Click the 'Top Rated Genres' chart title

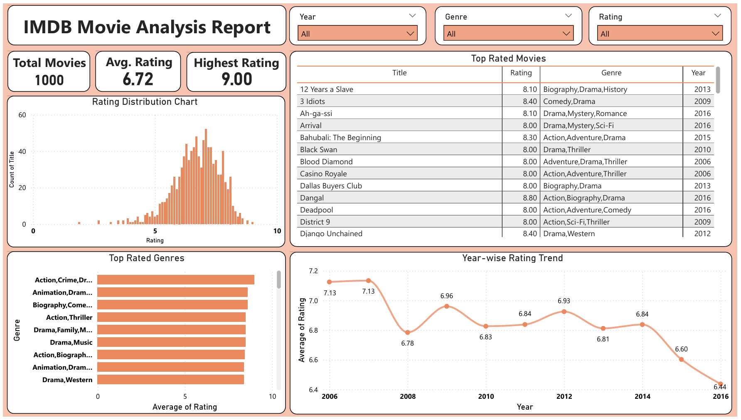tap(147, 258)
